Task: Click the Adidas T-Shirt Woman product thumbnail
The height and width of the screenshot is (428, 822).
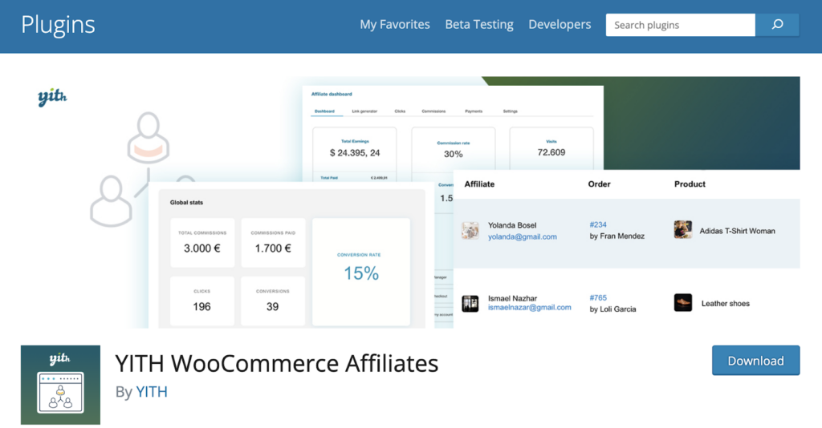Action: pos(683,230)
